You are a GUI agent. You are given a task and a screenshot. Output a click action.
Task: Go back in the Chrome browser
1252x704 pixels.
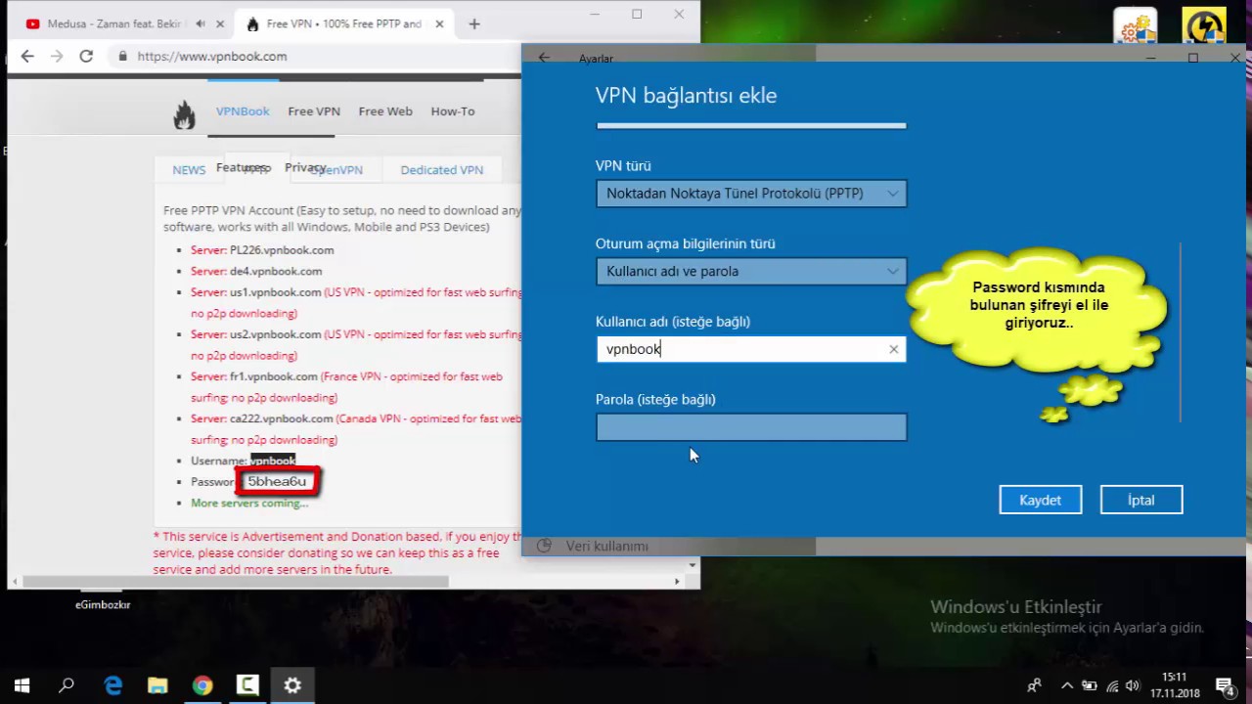[x=27, y=57]
